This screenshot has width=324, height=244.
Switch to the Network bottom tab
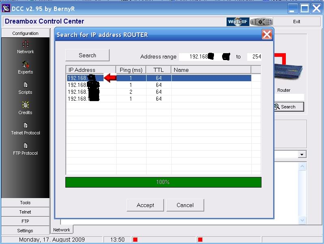pyautogui.click(x=62, y=230)
